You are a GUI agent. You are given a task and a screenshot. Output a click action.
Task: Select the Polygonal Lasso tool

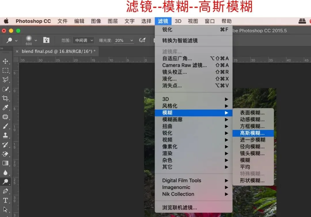click(x=5, y=80)
